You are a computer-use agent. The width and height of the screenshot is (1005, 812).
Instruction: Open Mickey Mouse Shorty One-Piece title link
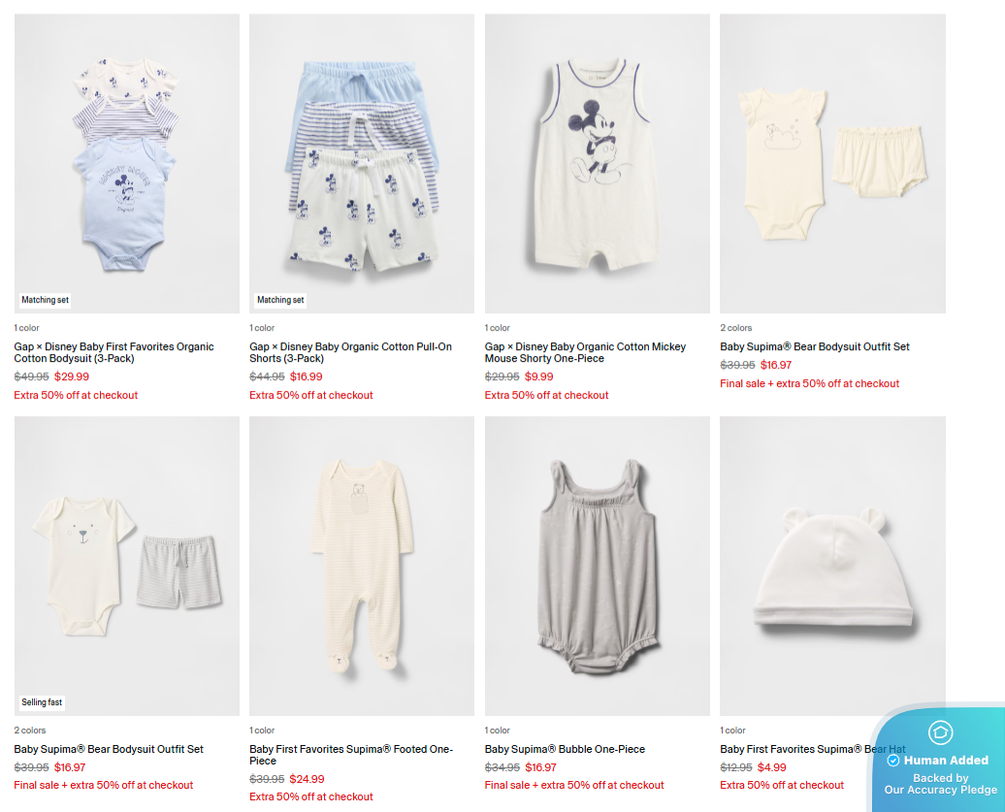tap(585, 352)
